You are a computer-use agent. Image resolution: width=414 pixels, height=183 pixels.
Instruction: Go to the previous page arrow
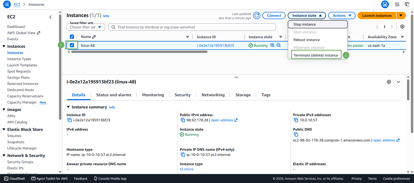(x=377, y=27)
